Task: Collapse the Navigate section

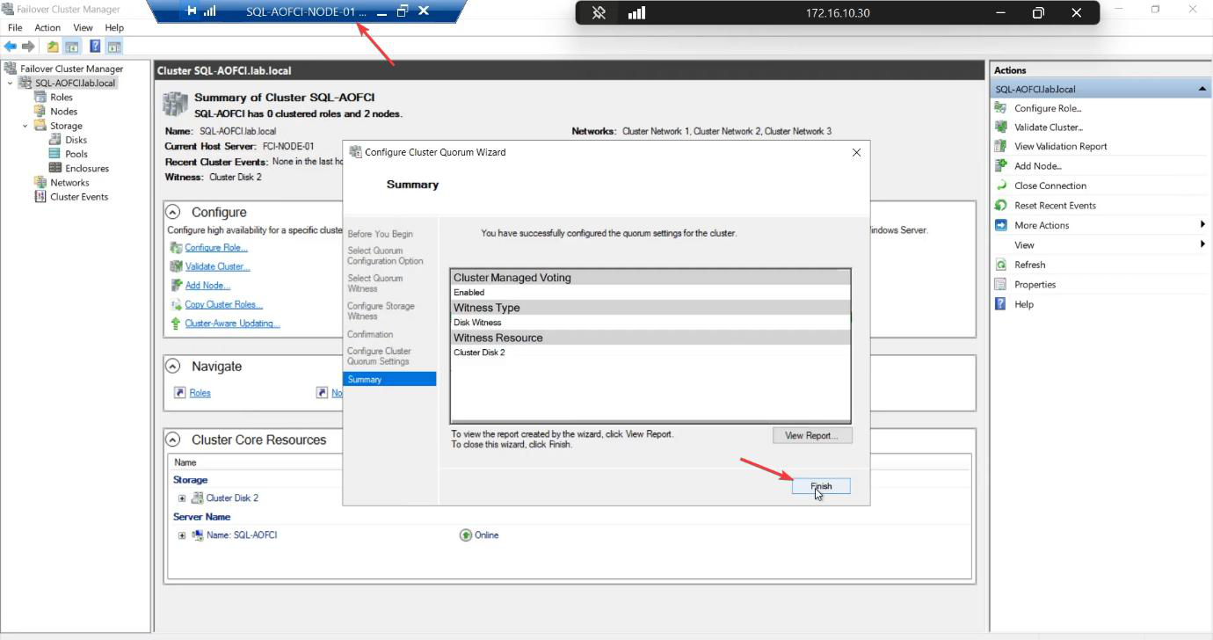Action: pos(174,367)
